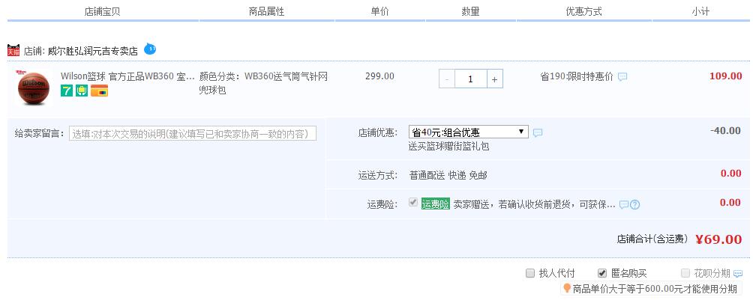753x300 pixels.
Task: Click the 小计 column header
Action: point(700,11)
